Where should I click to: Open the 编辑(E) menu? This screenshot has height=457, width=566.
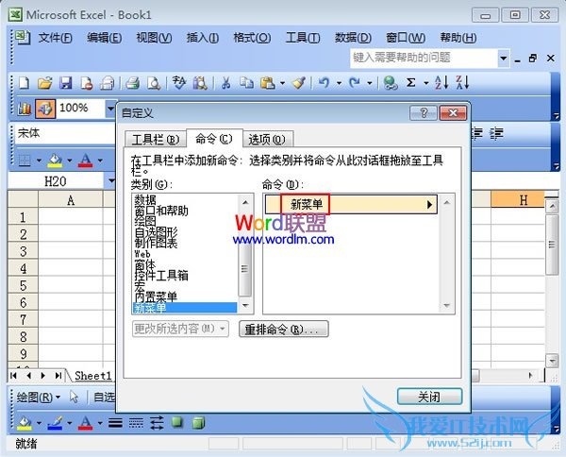[104, 38]
